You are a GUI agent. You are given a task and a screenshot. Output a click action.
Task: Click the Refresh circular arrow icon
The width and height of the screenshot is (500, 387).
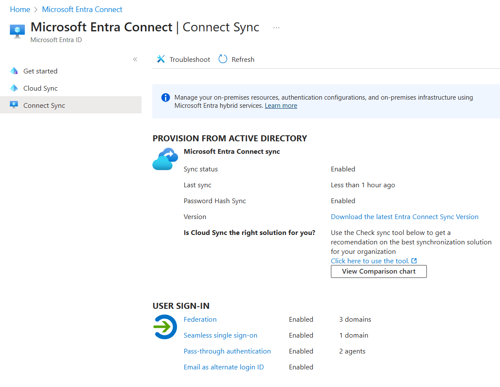point(223,59)
